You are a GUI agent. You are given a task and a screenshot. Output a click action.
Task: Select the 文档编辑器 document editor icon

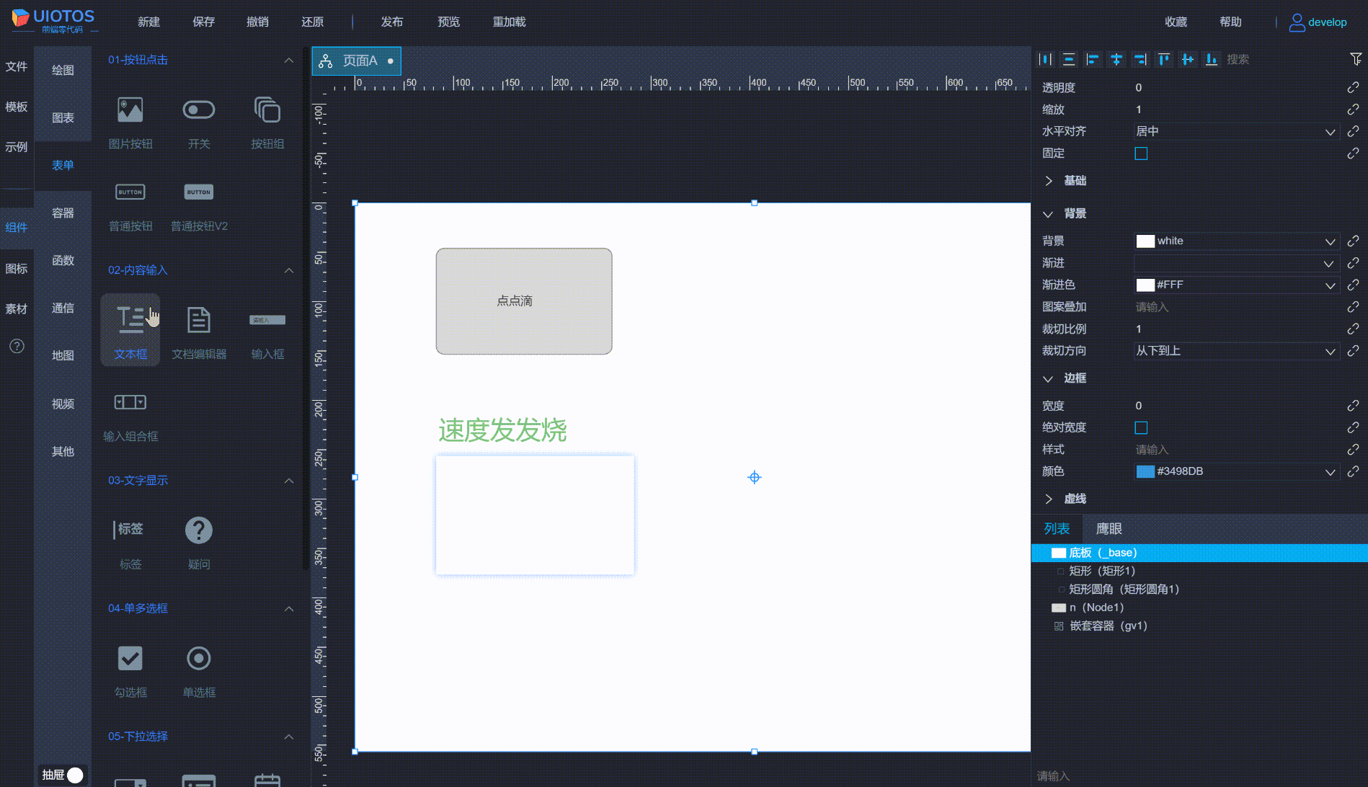click(198, 320)
